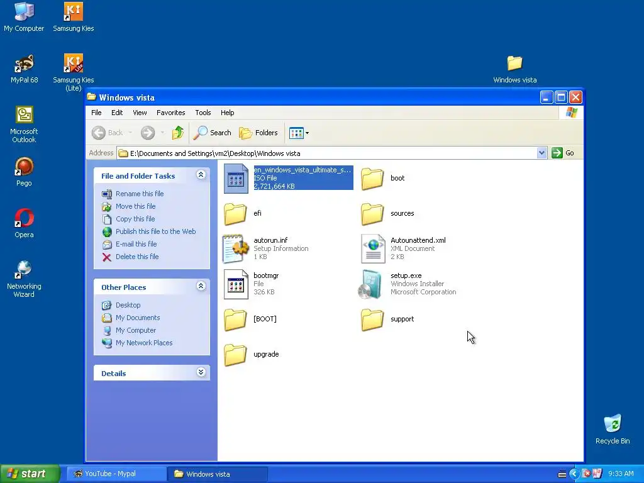The width and height of the screenshot is (644, 483).
Task: Click the Forward arrow toolbar button
Action: 148,133
